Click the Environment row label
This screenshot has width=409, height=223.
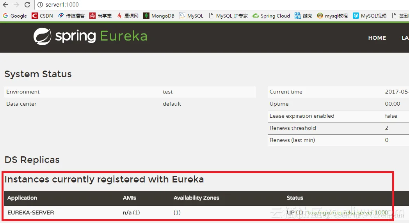click(23, 92)
